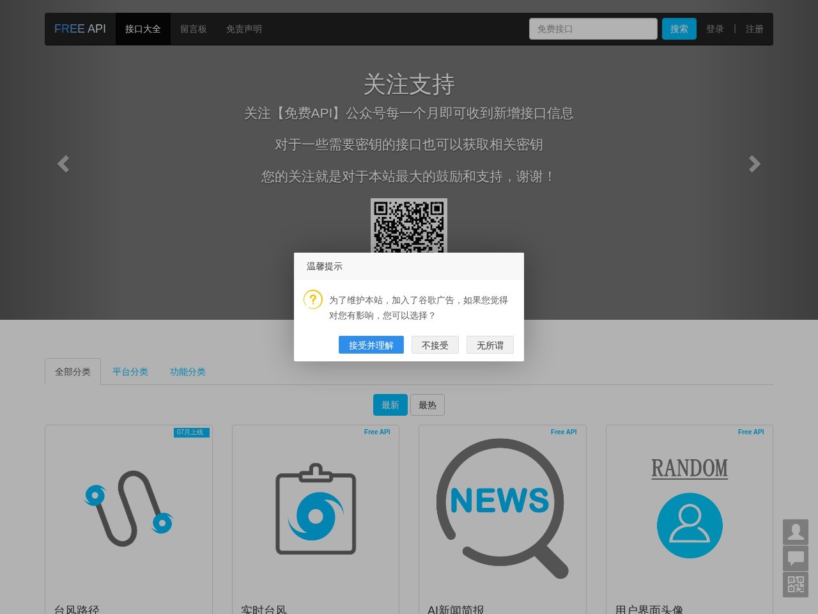This screenshot has width=818, height=614.
Task: Click the 台风路径 card title
Action: (77, 610)
